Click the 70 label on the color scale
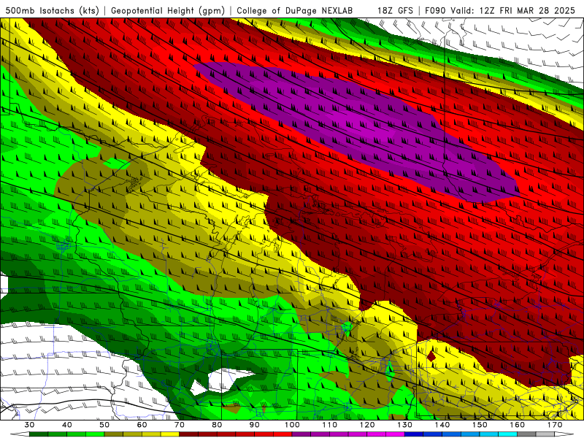The width and height of the screenshot is (584, 438). coord(180,425)
